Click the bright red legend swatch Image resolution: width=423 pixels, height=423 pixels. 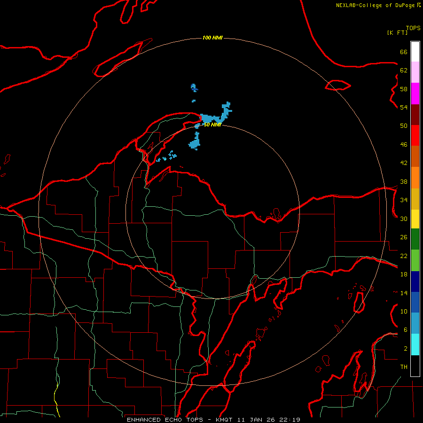(x=415, y=135)
